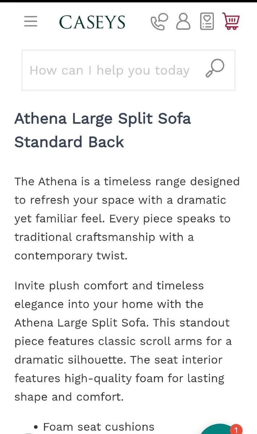Viewport: 257px width, 434px height.
Task: Tap the speech bubble on the phone icon
Action: click(x=163, y=17)
